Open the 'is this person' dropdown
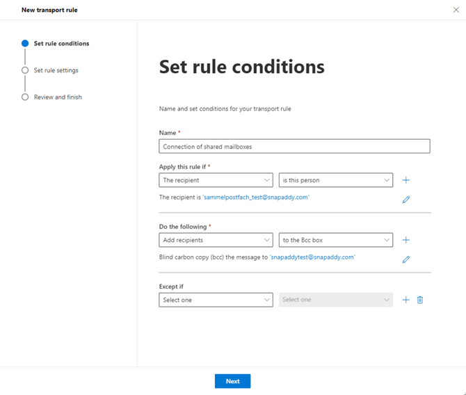 (335, 180)
